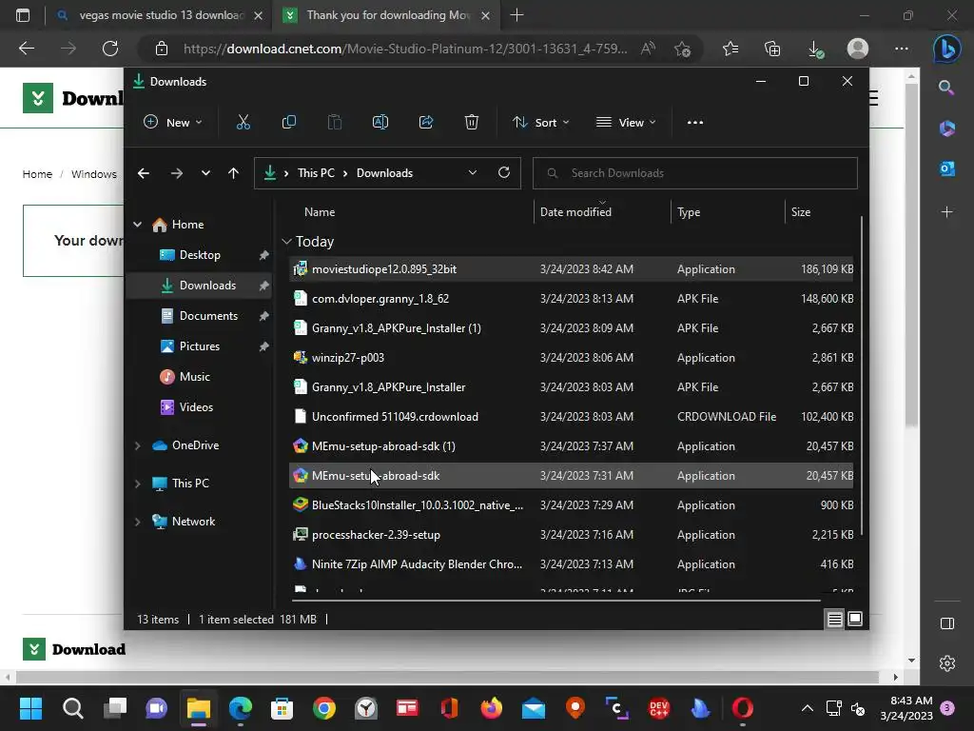Viewport: 974px width, 731px height.
Task: Open Edge Favorites star-list icon
Action: (x=730, y=49)
